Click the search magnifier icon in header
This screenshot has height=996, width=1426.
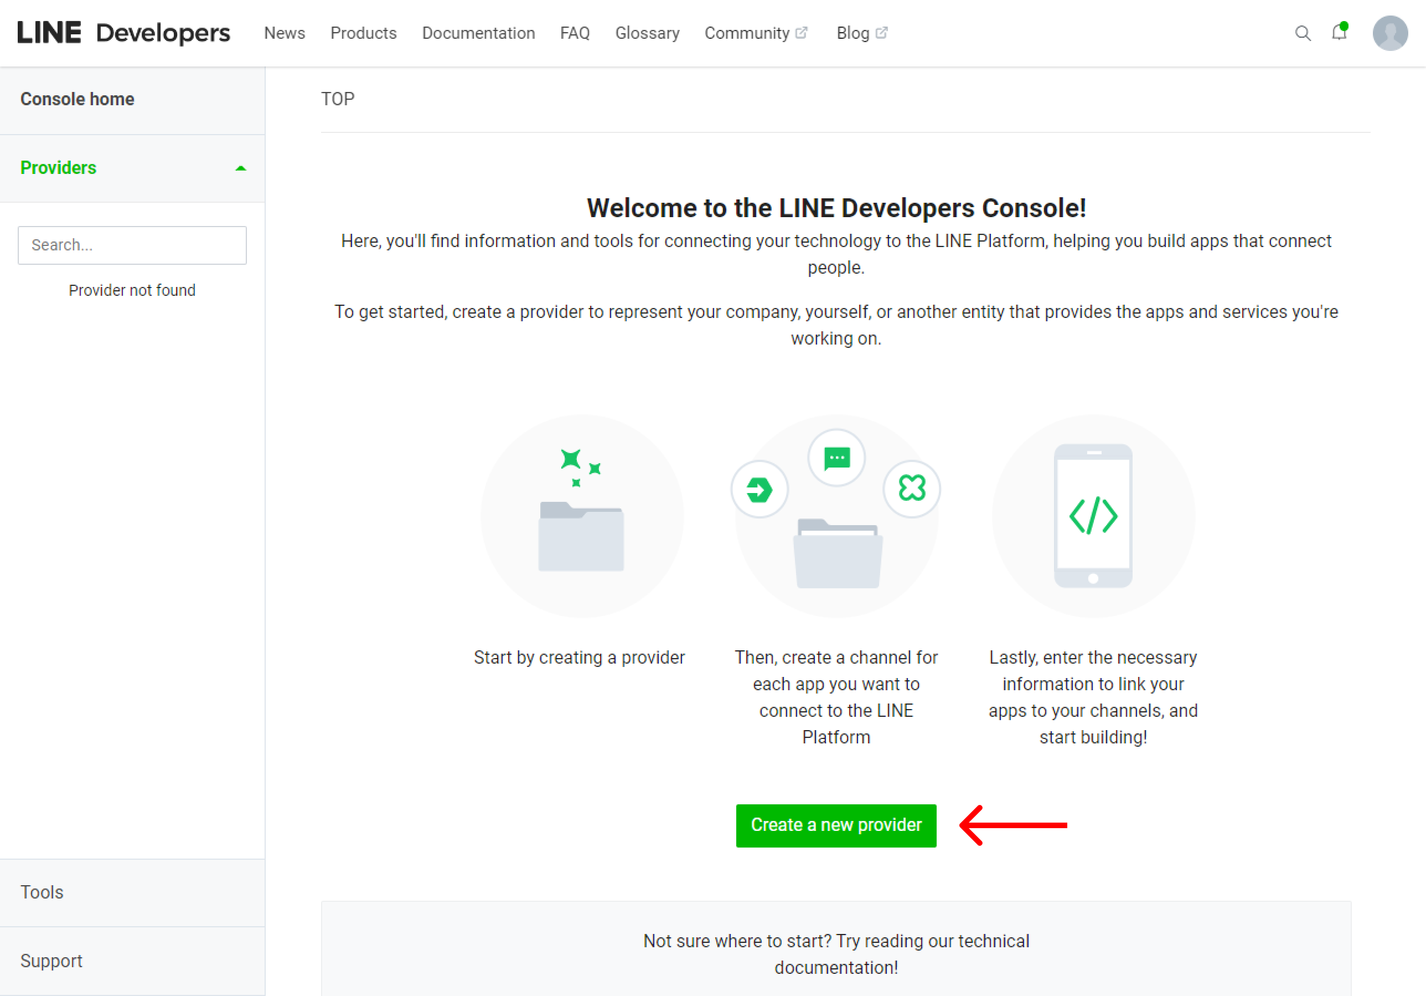click(x=1303, y=33)
